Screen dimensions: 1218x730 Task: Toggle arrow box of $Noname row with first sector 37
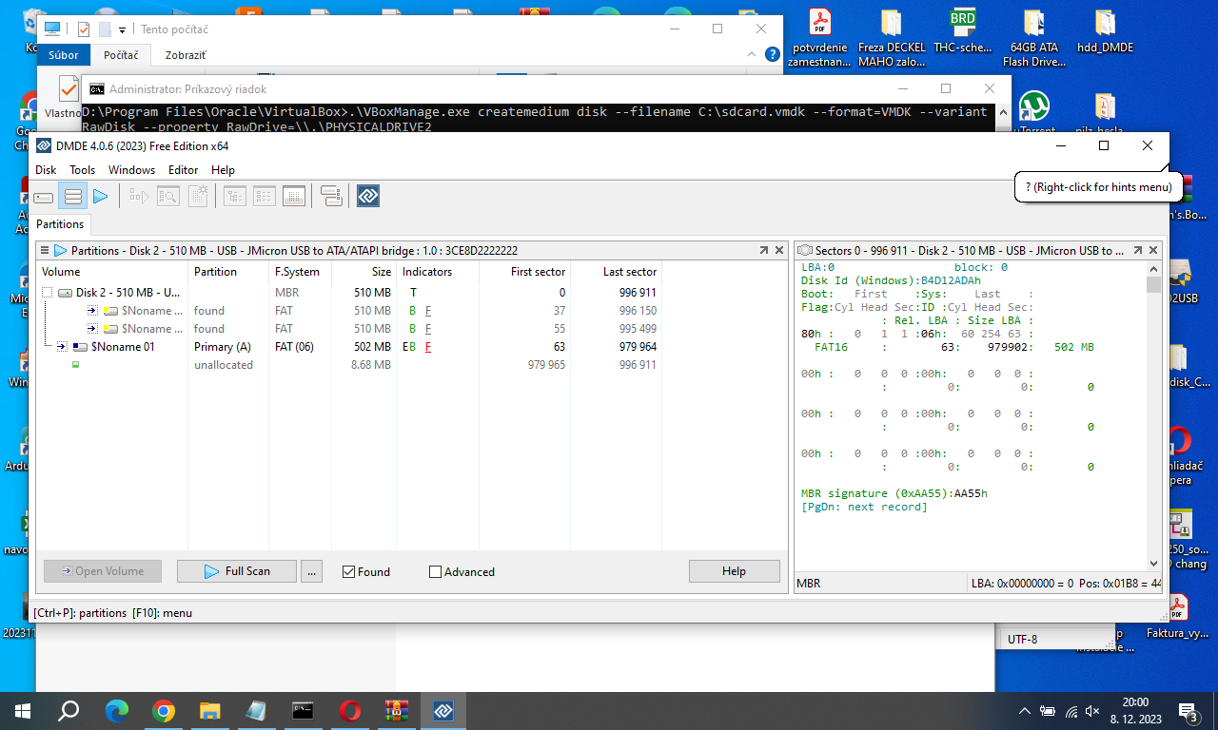pyautogui.click(x=92, y=311)
